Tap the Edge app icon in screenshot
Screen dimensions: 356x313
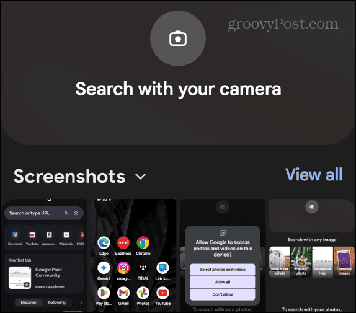pos(104,243)
